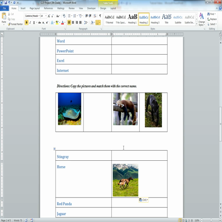
Task: Open the Borders dropdown
Action: [x=100, y=23]
